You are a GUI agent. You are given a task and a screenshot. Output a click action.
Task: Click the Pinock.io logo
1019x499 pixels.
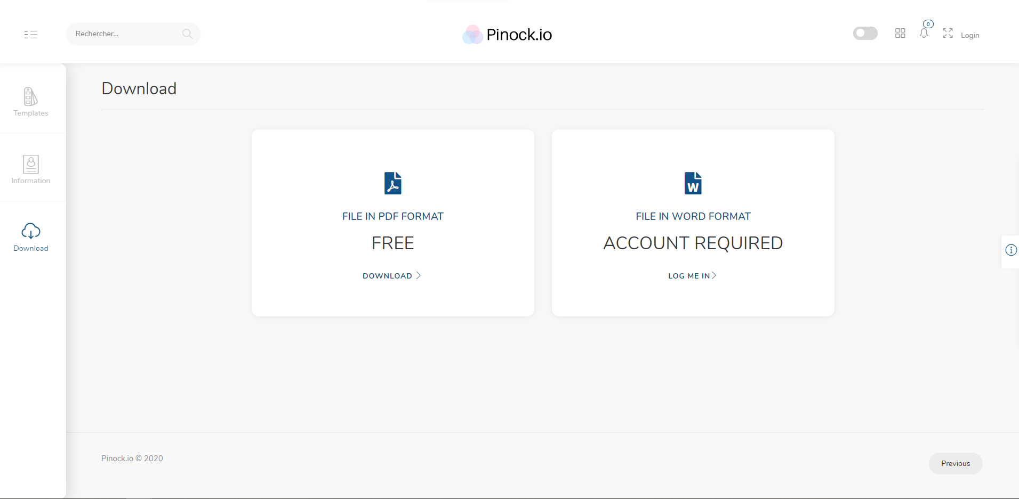[506, 34]
